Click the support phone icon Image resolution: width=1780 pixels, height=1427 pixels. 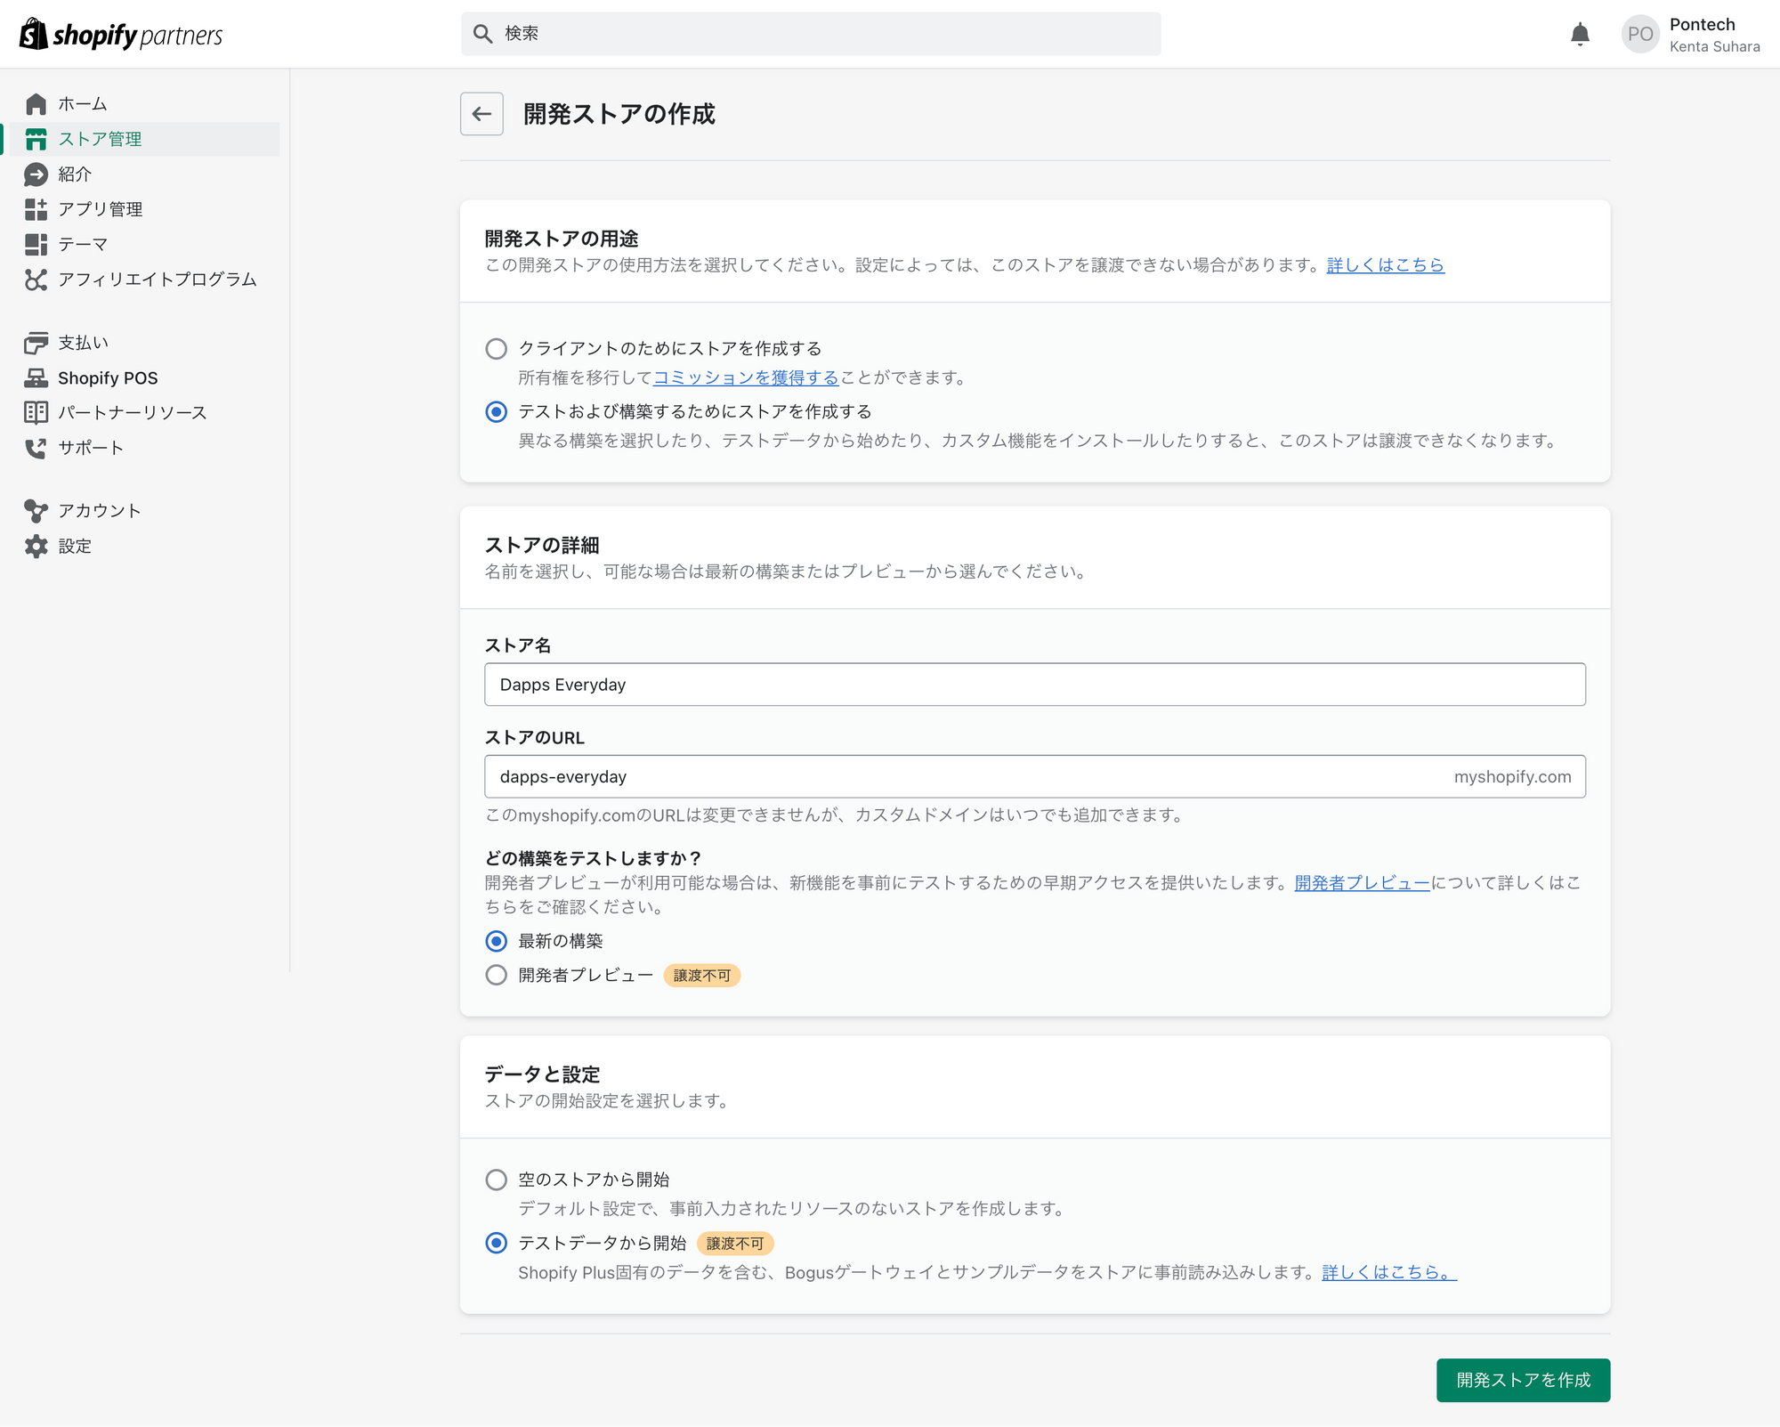(x=36, y=448)
